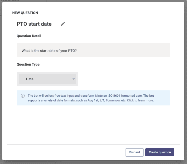Click the dimmed overlay outside the dialog

[1, 84]
